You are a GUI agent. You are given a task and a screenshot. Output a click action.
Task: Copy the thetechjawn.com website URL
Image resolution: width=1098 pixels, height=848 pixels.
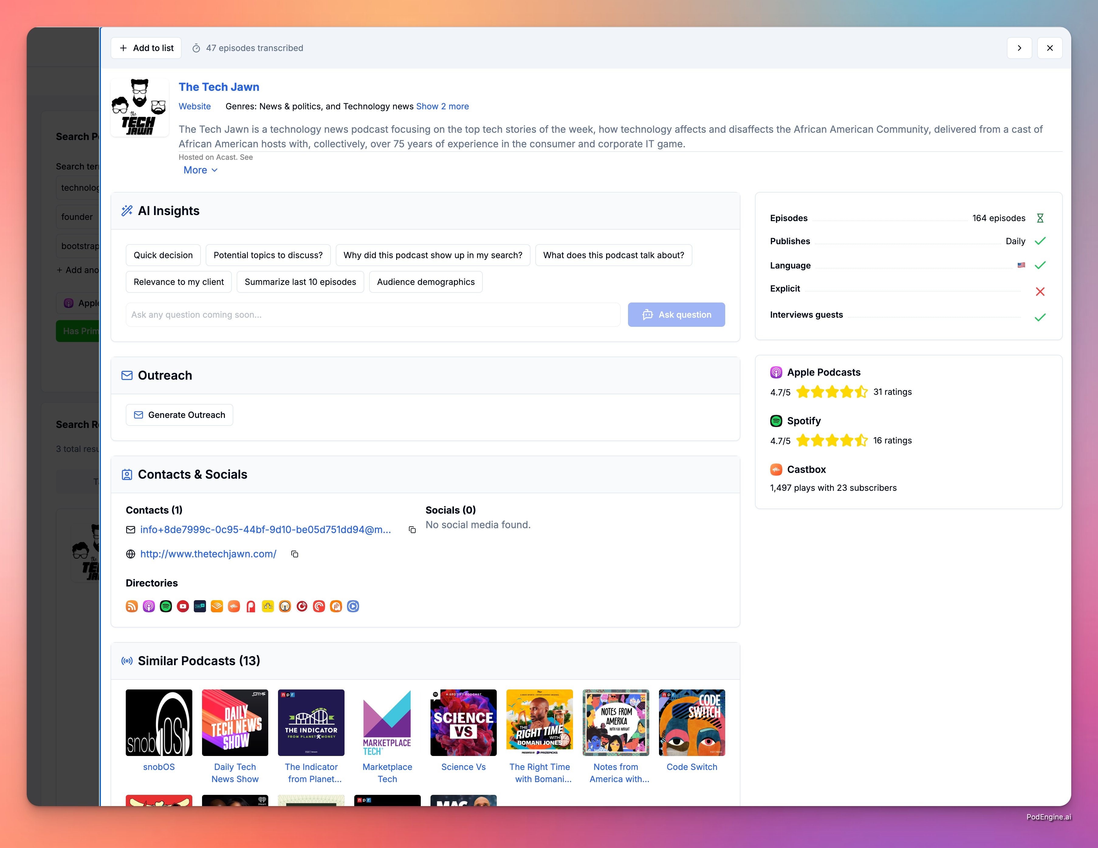pyautogui.click(x=295, y=554)
